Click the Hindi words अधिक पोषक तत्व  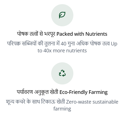point(93,43)
